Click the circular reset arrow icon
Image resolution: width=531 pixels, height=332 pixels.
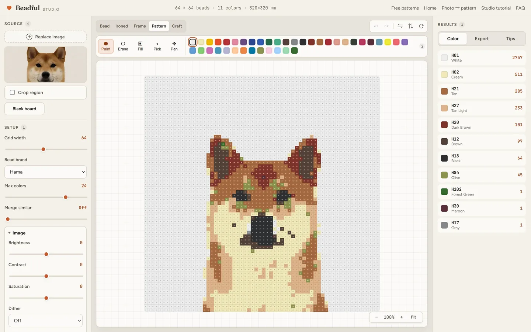click(x=421, y=26)
